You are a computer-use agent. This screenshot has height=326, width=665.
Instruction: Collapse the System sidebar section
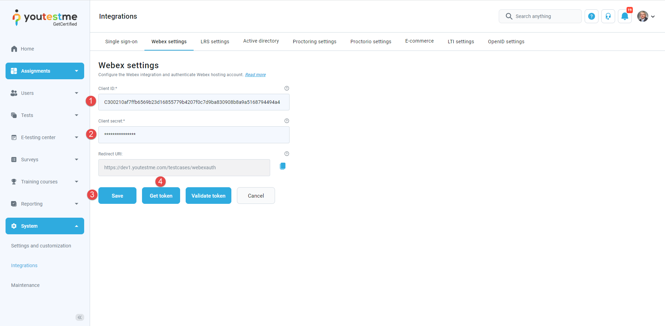[x=45, y=226]
